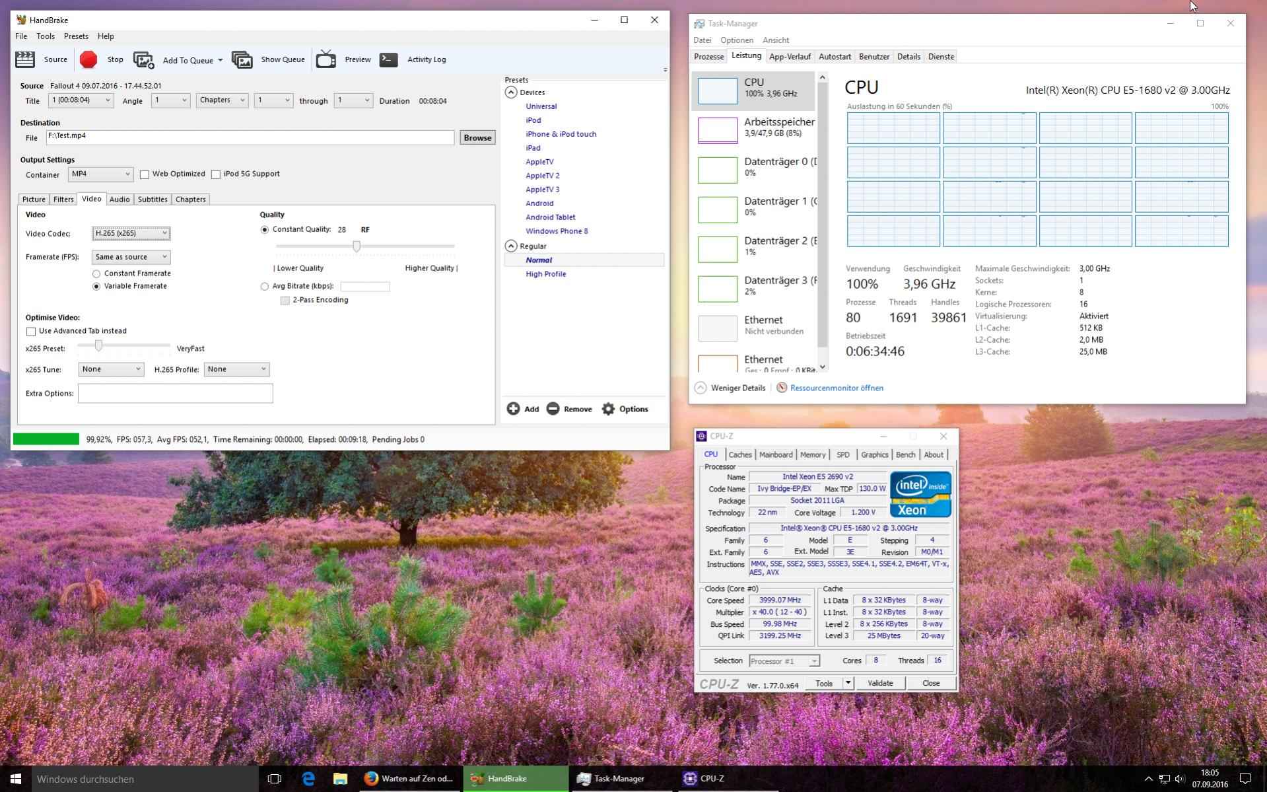
Task: Launch Microsoft Edge from the taskbar
Action: [x=308, y=779]
